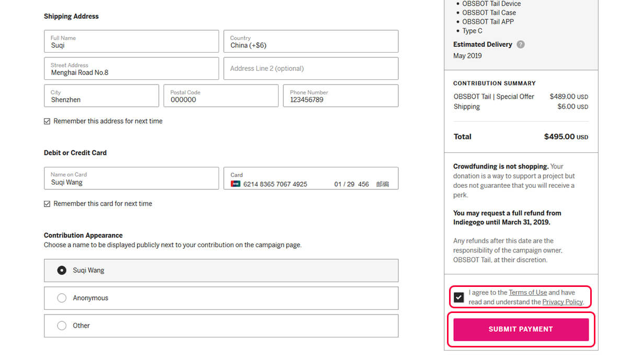This screenshot has height=361, width=643.
Task: Click the Street Address field
Action: (x=131, y=69)
